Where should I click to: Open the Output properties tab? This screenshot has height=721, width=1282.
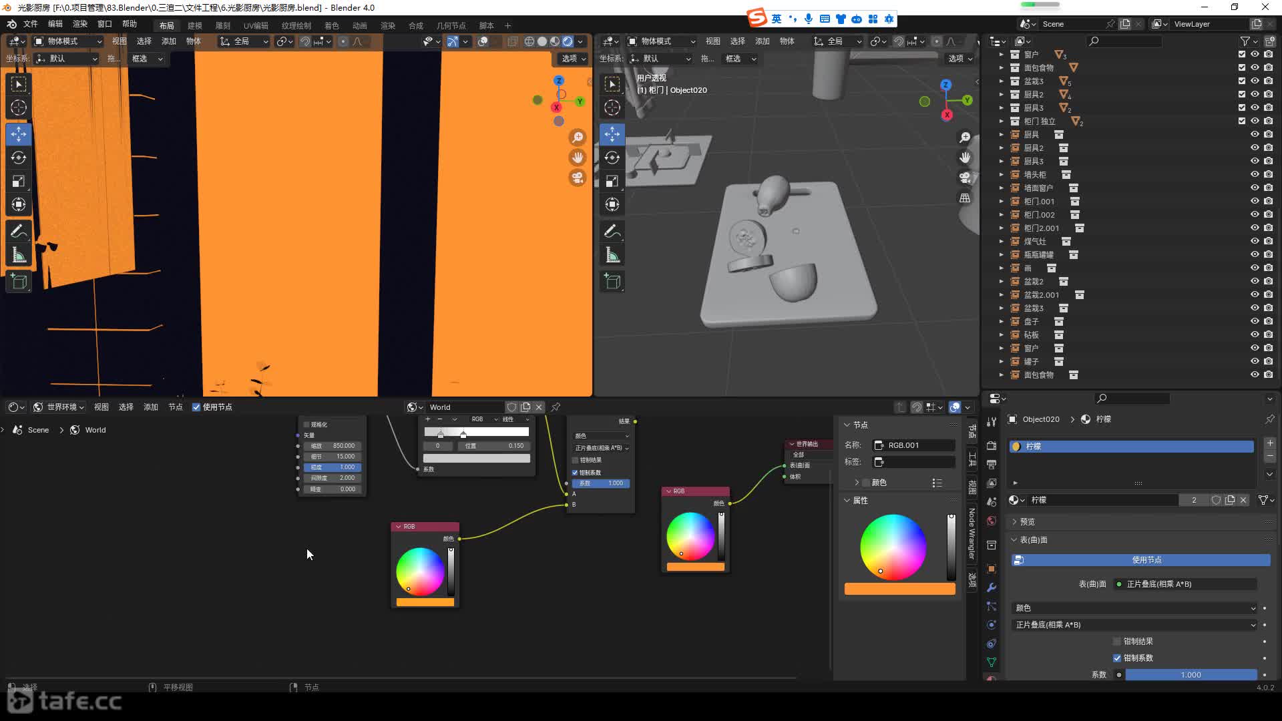point(992,464)
